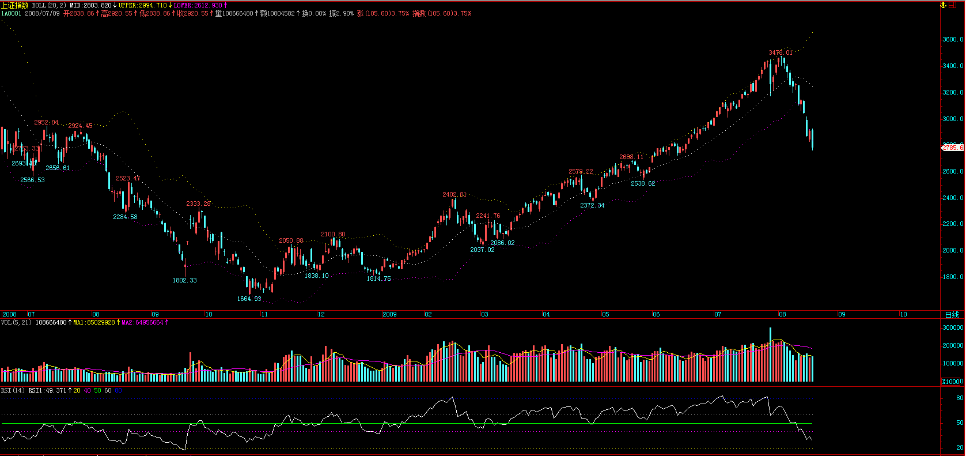The width and height of the screenshot is (966, 456).
Task: Click the 1664.93 low price label
Action: (x=249, y=299)
